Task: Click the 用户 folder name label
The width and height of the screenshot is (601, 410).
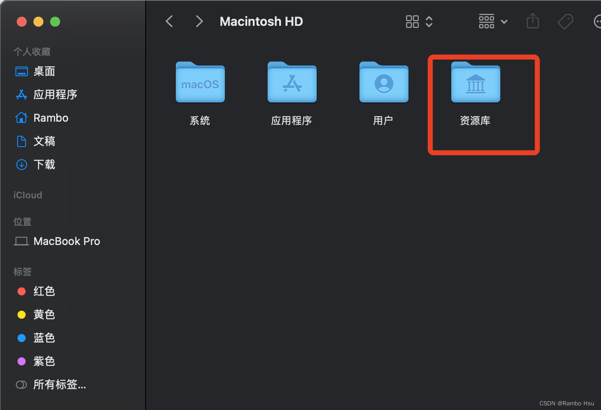Action: pyautogui.click(x=383, y=121)
